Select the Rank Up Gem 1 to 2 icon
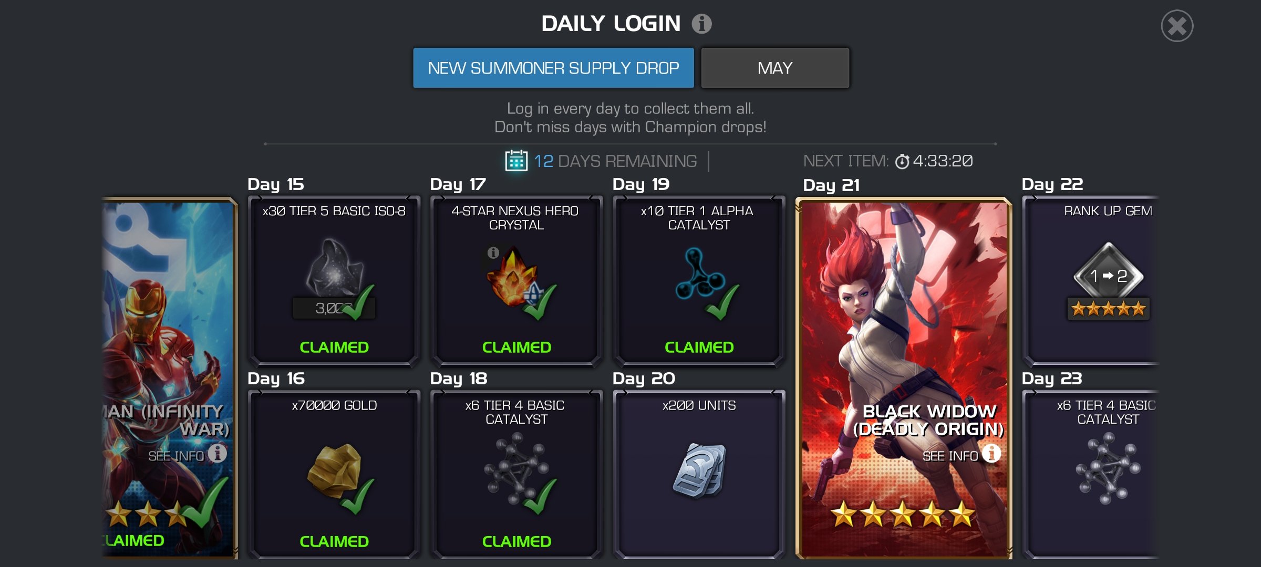The image size is (1261, 567). pos(1108,276)
